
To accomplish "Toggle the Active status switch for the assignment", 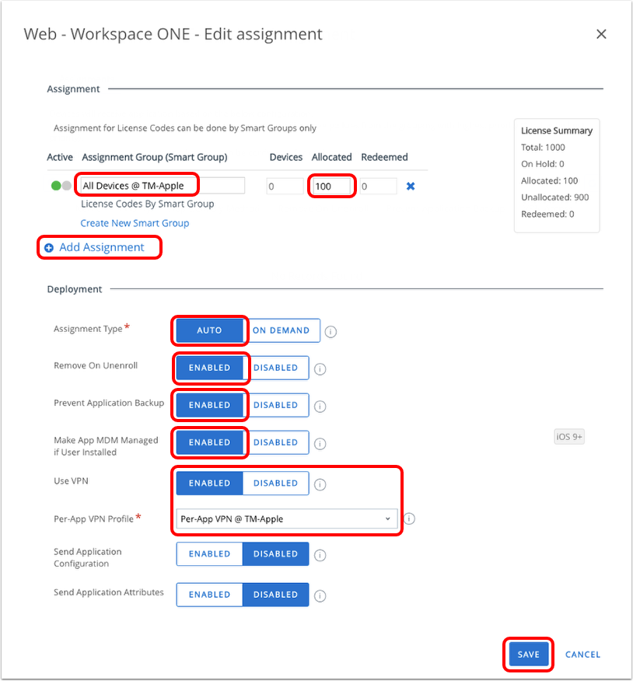I will pos(61,186).
